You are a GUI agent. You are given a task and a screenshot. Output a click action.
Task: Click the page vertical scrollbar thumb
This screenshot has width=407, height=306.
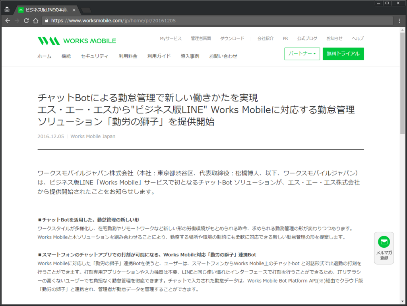(403, 83)
